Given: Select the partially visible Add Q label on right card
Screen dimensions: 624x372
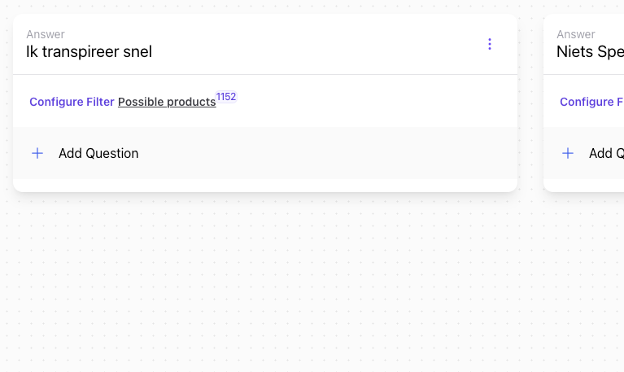Looking at the screenshot, I should 606,153.
